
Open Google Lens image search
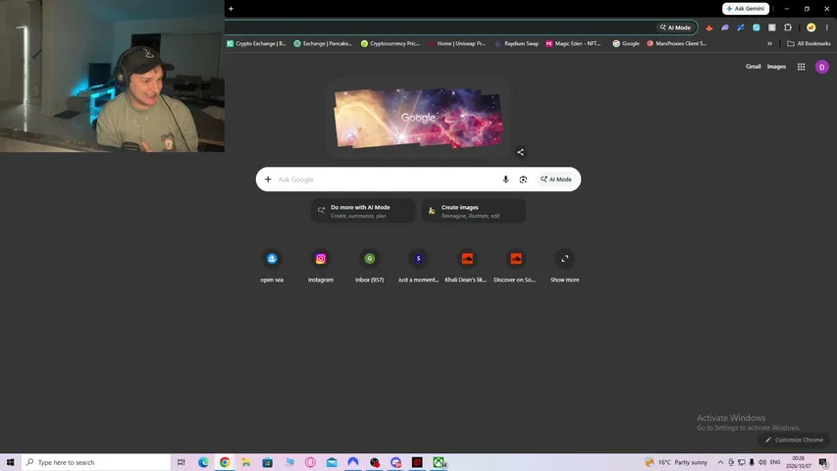point(523,180)
